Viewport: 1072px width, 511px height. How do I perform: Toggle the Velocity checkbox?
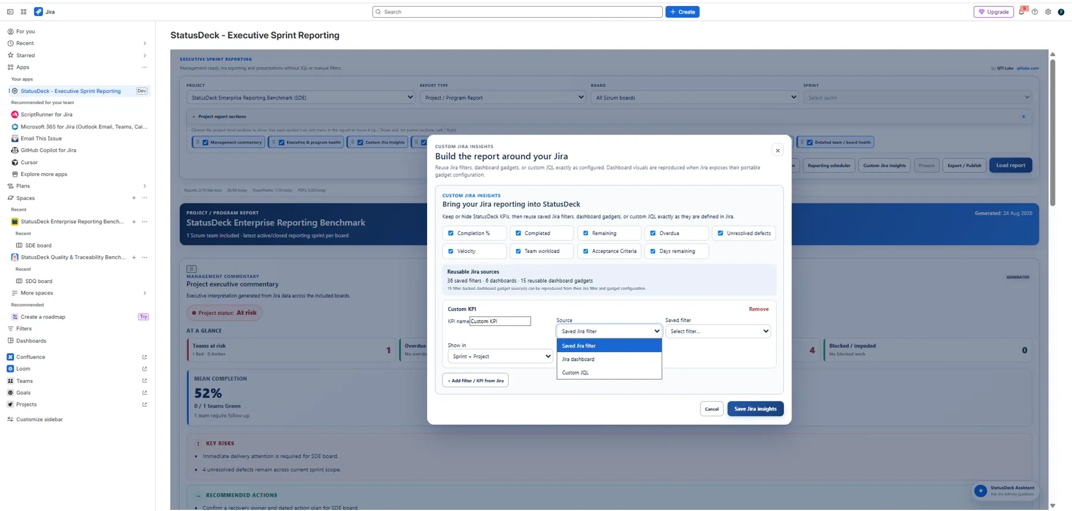coord(451,251)
